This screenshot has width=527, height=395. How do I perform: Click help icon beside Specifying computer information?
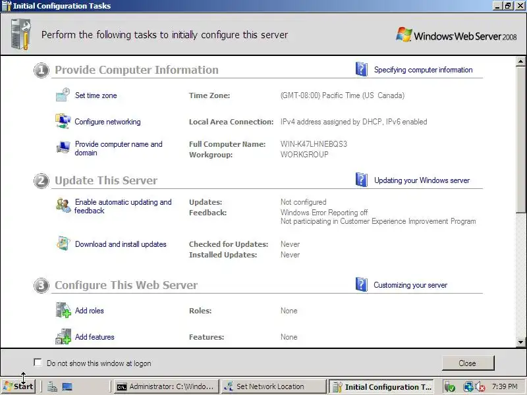361,69
